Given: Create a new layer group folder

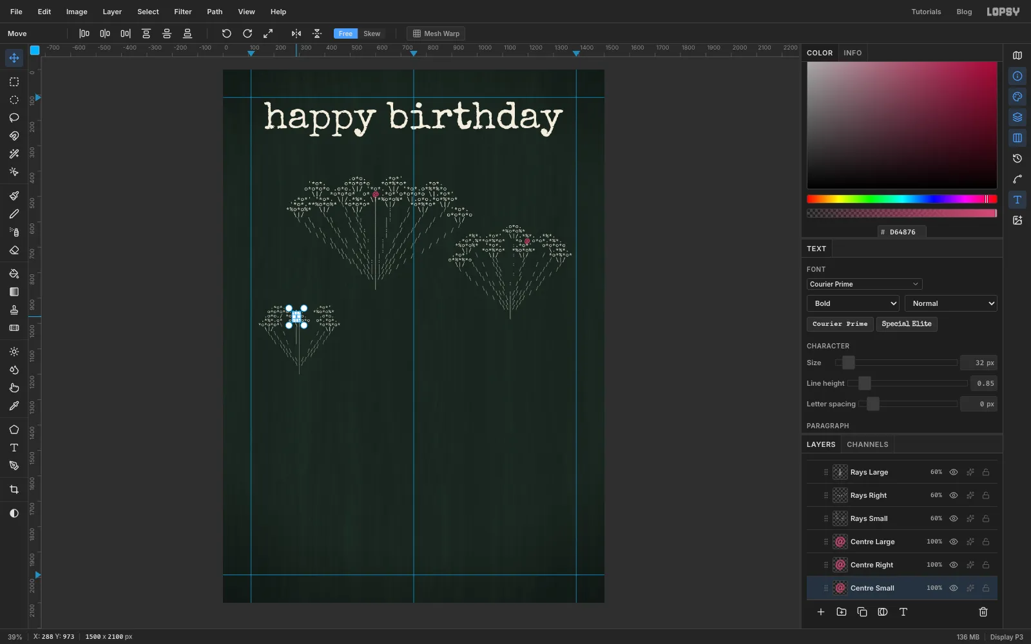Looking at the screenshot, I should [842, 612].
